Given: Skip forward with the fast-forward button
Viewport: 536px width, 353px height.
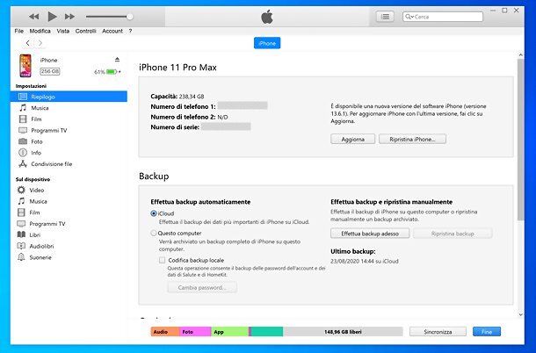Looking at the screenshot, I should click(69, 17).
